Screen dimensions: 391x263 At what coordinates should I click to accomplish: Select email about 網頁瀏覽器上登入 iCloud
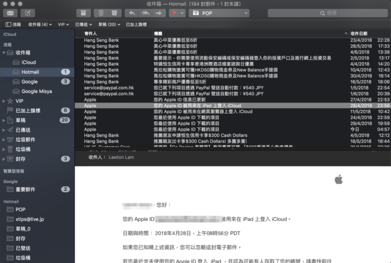[233, 112]
